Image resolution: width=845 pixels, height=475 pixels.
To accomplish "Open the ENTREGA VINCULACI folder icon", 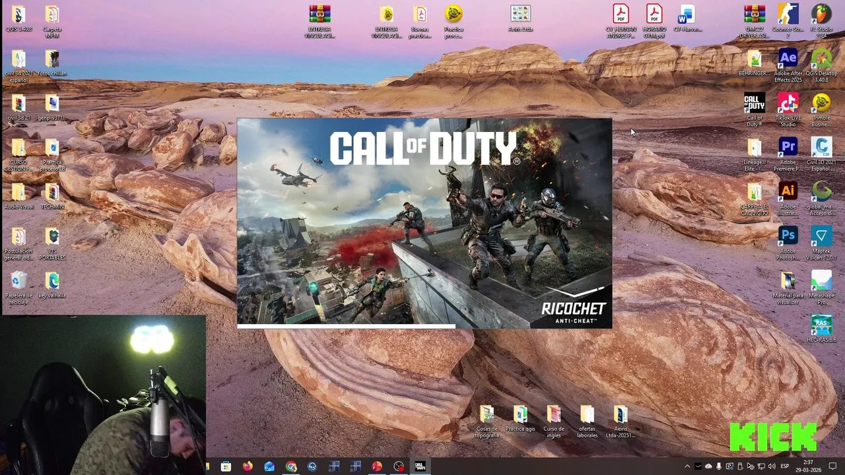I will [x=387, y=22].
